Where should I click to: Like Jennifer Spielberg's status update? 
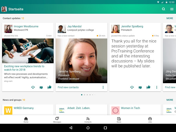(x=148, y=87)
